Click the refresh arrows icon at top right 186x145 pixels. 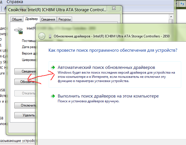(x=182, y=4)
